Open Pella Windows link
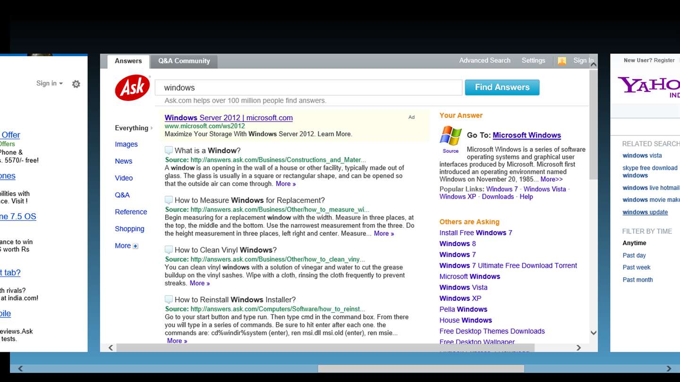This screenshot has height=382, width=680. [463, 309]
